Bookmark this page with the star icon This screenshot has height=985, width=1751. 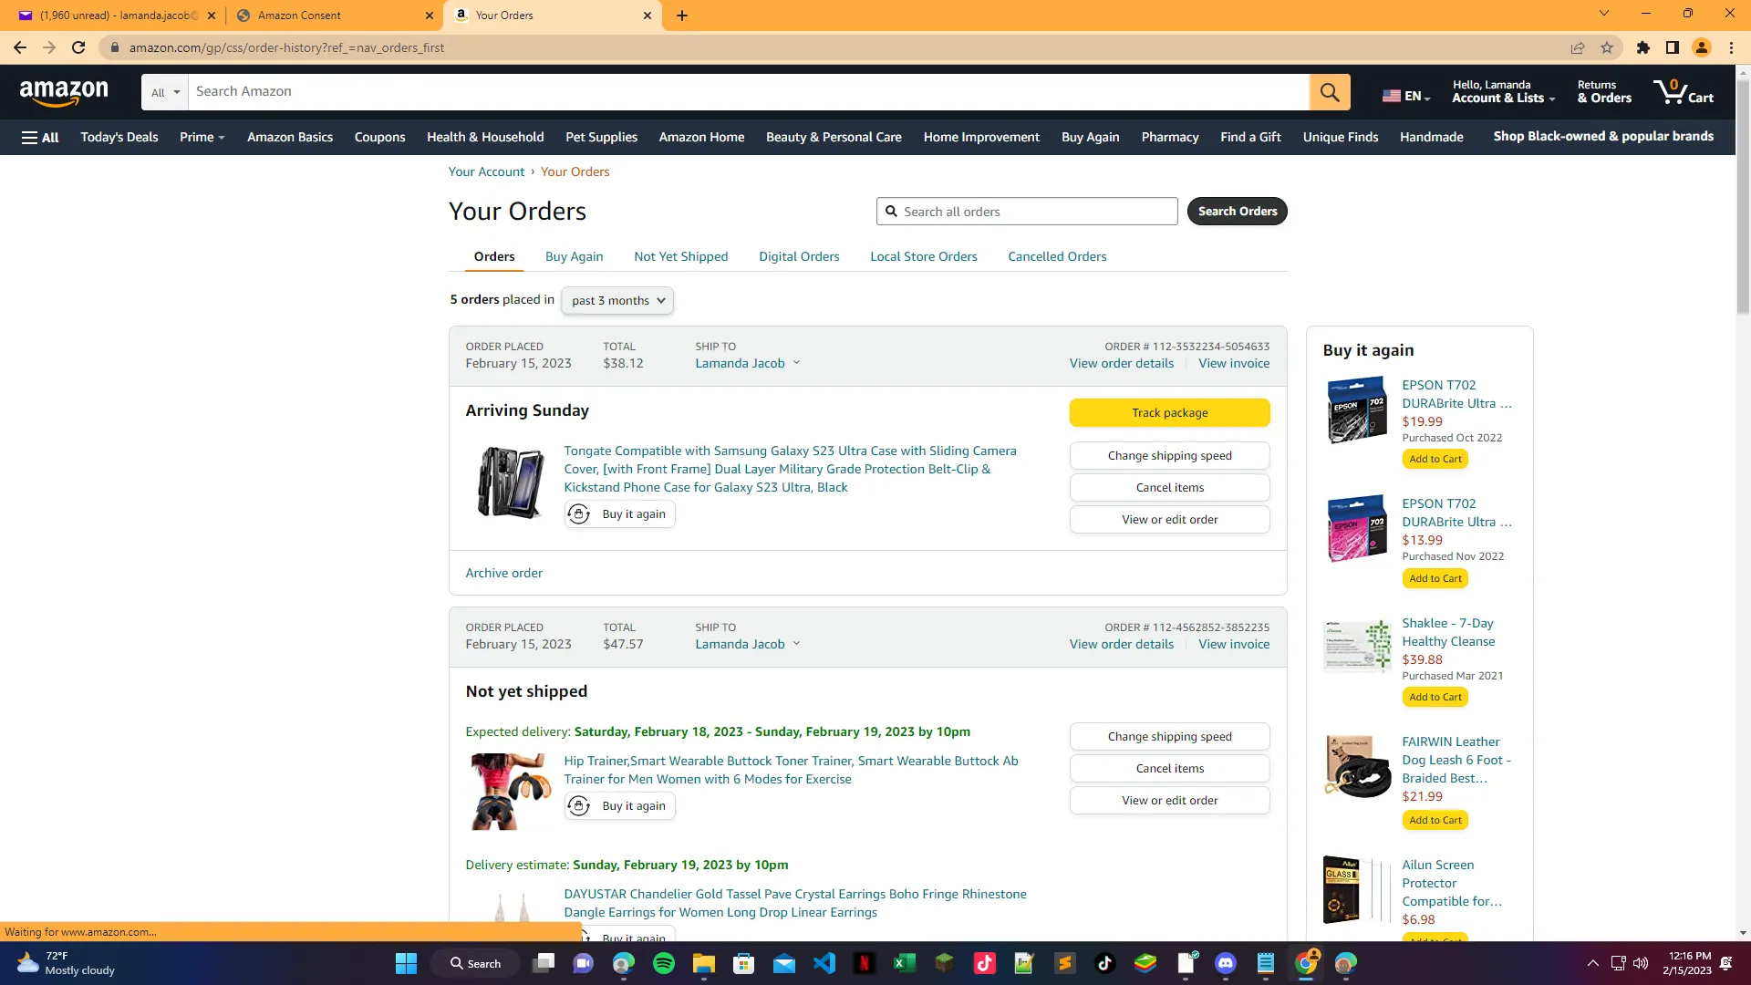click(1607, 47)
